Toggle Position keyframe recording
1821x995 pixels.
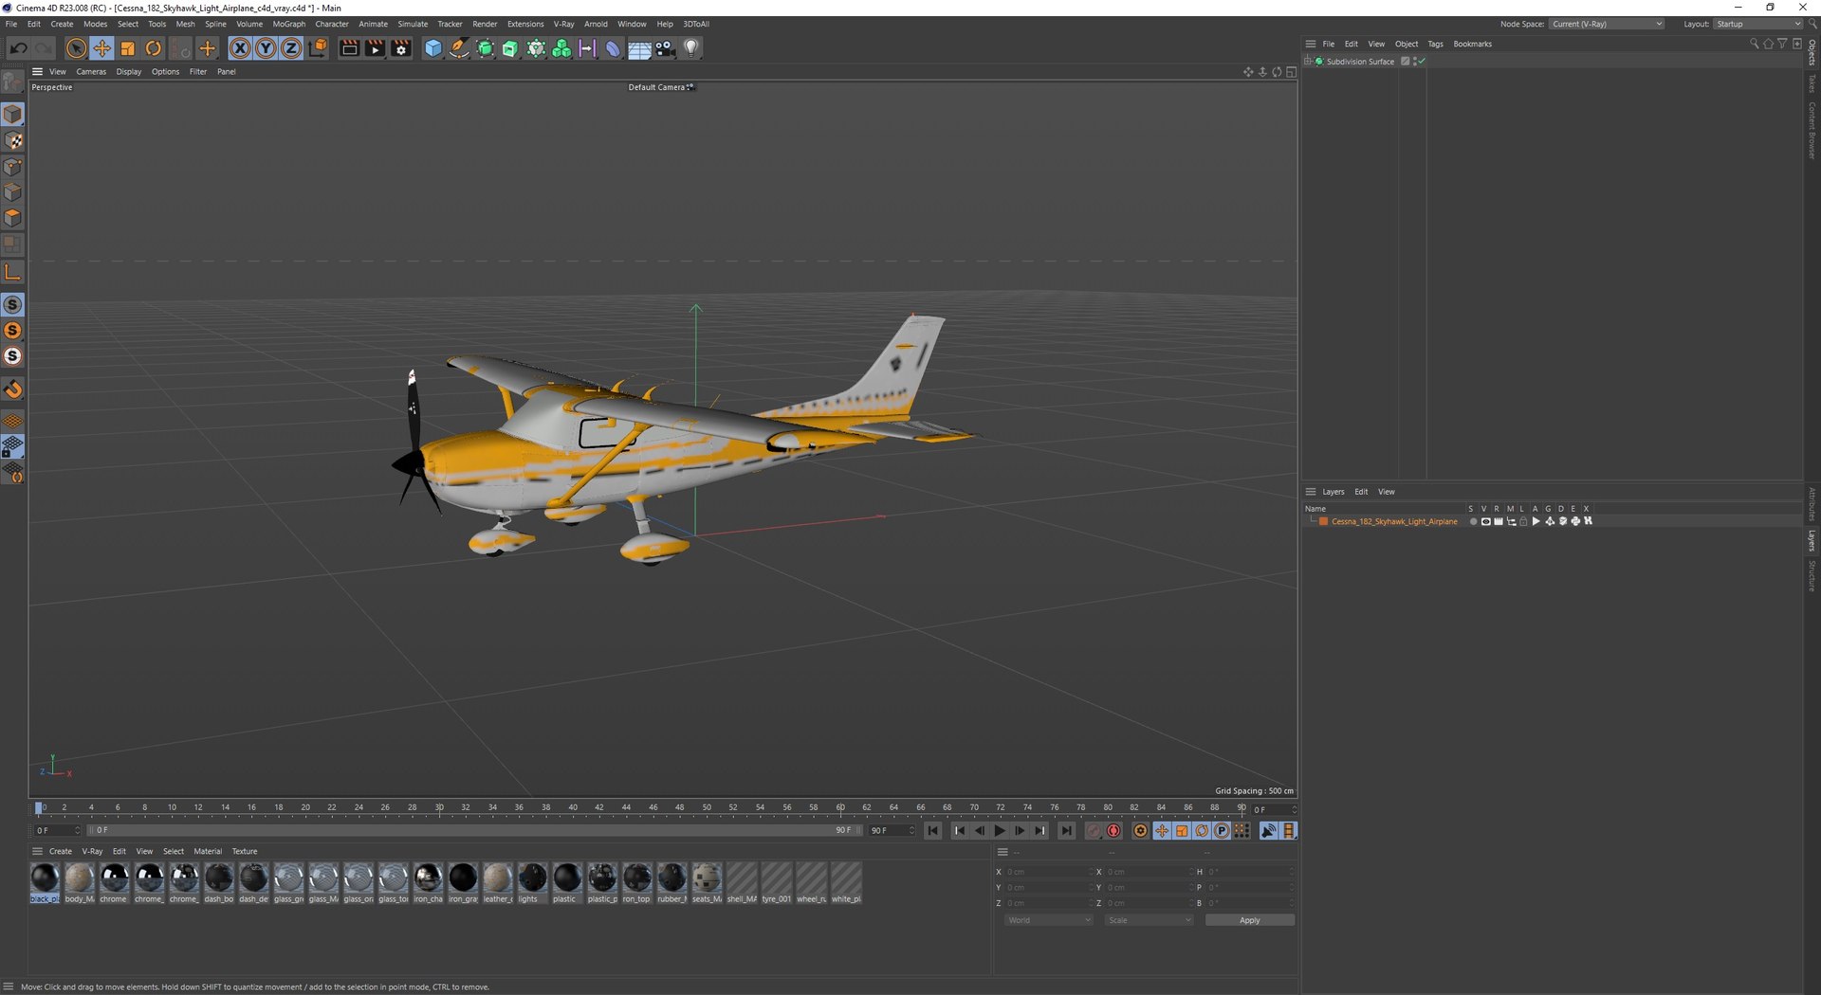[1162, 831]
